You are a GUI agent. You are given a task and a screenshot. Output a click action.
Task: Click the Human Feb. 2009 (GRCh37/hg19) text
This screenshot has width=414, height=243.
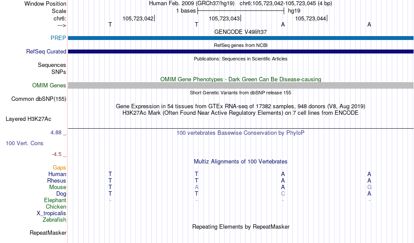tap(192, 3)
